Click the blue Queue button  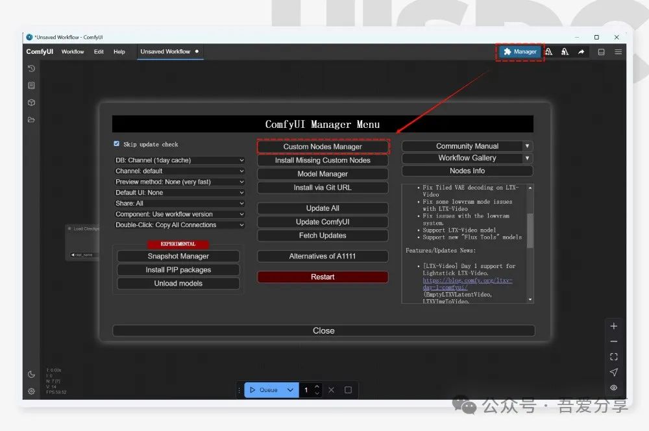(x=264, y=390)
